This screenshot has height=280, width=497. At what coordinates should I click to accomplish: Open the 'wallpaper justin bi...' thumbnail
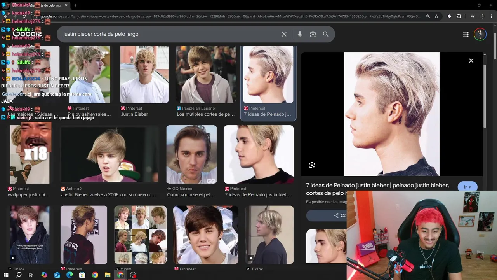(30, 154)
